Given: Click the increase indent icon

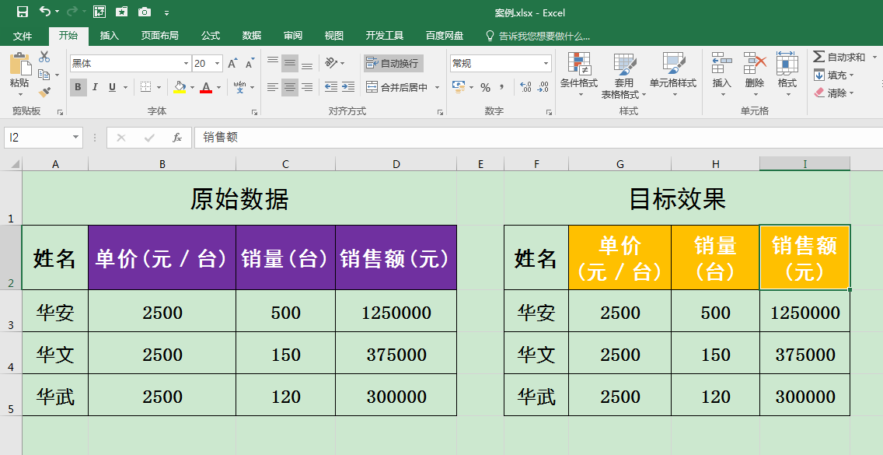Looking at the screenshot, I should pyautogui.click(x=348, y=87).
